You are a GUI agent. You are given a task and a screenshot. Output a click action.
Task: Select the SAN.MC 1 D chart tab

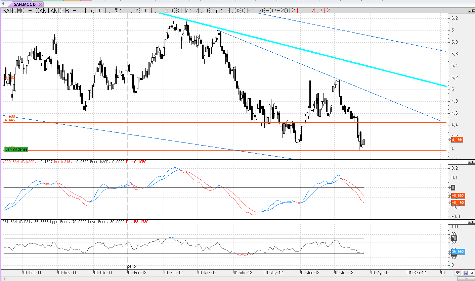click(x=25, y=4)
